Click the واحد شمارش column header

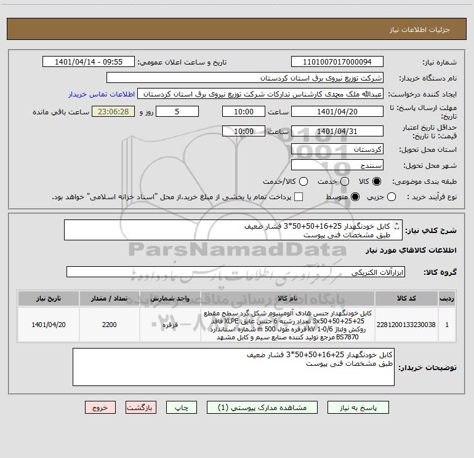click(170, 298)
